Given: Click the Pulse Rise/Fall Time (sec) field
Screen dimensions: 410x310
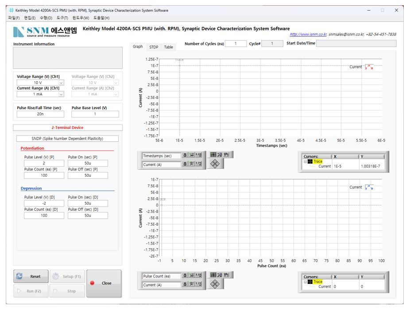Looking at the screenshot, I should [40, 114].
